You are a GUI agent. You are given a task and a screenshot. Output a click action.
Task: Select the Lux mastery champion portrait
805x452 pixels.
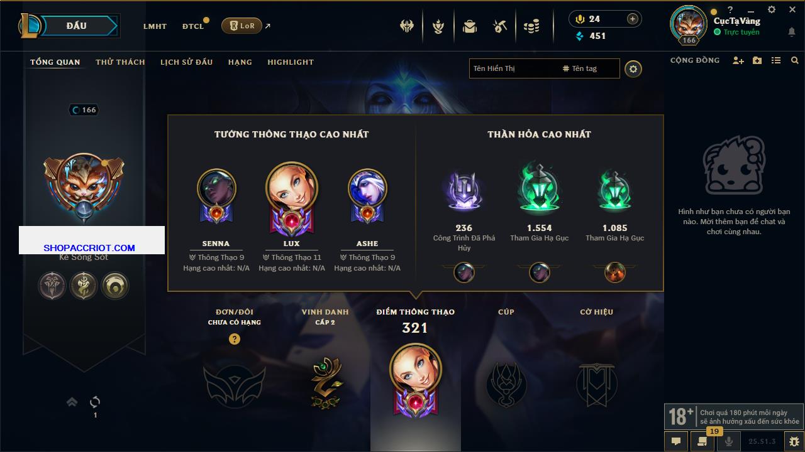tap(292, 190)
